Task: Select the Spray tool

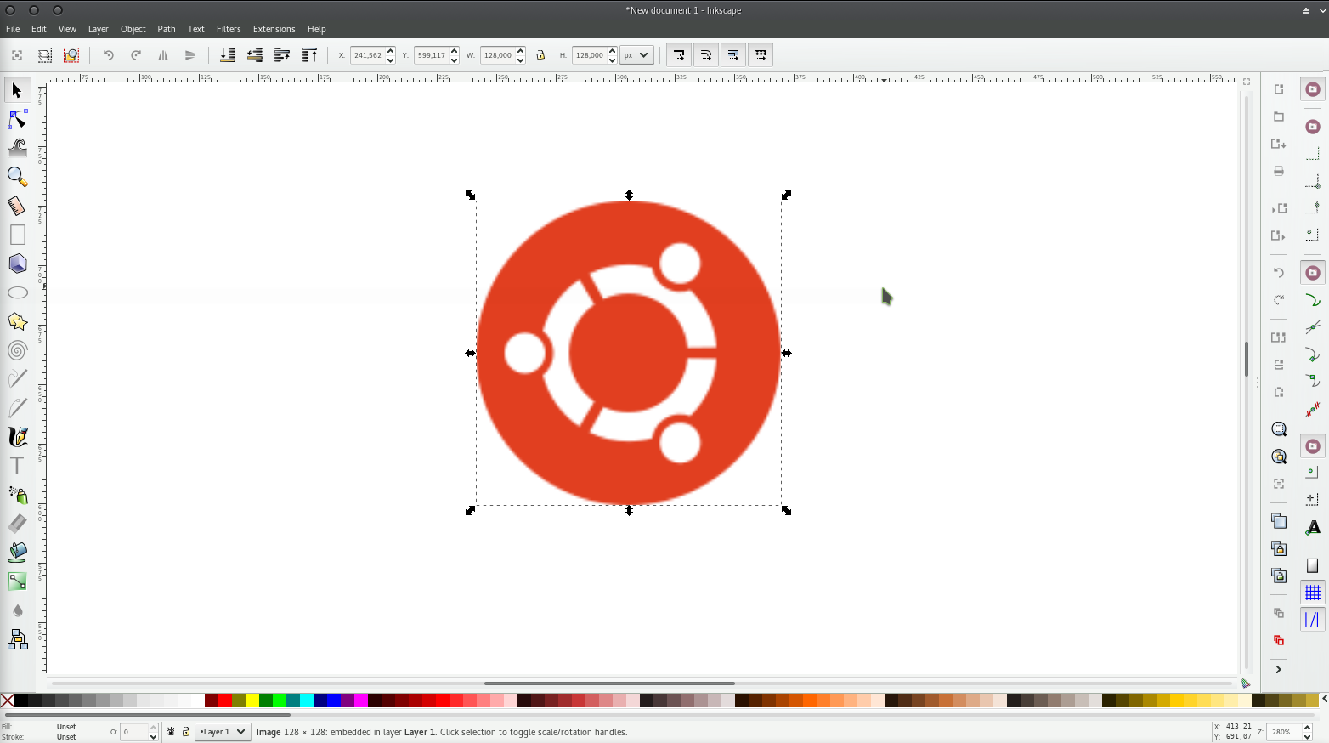Action: point(17,495)
